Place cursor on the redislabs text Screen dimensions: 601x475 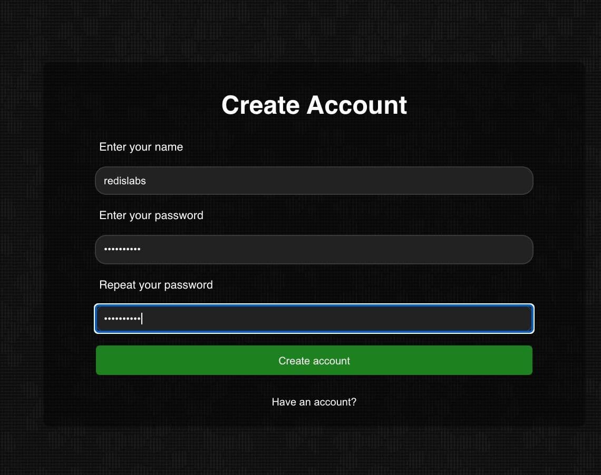tap(124, 181)
